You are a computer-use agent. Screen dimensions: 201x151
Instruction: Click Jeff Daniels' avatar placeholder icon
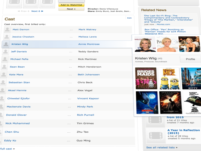coord(5,52)
